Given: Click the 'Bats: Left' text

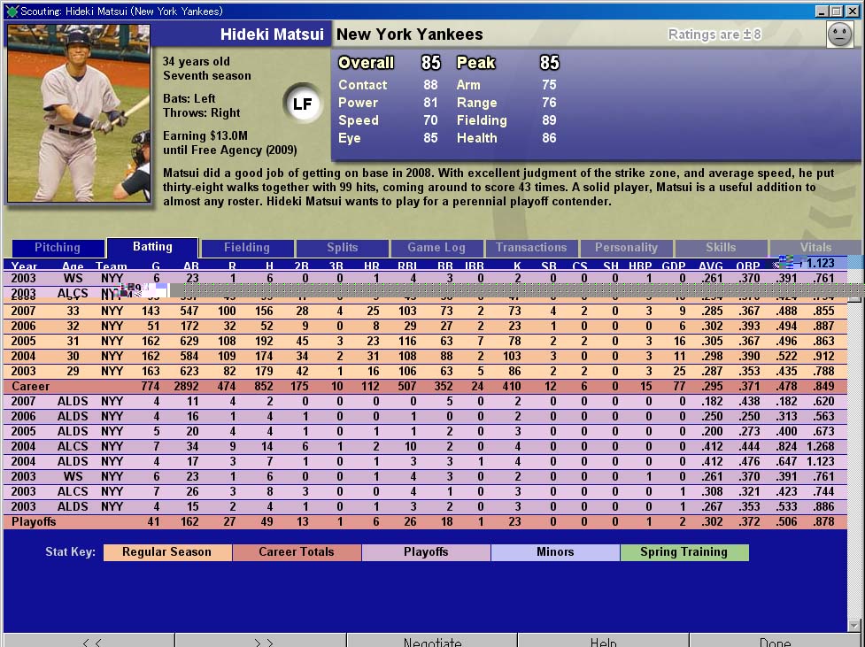Looking at the screenshot, I should [x=189, y=99].
